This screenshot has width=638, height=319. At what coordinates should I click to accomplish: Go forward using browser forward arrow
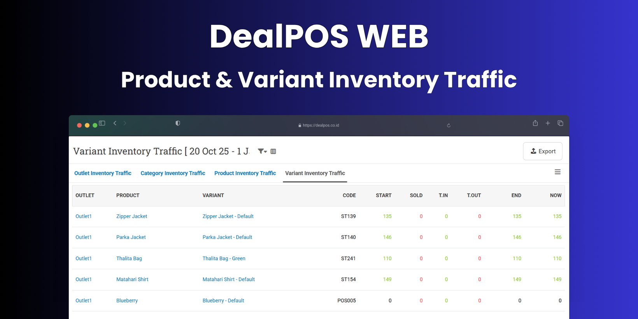(125, 123)
